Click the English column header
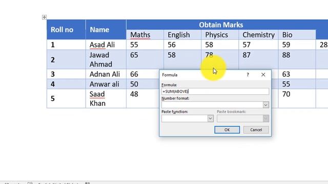 (x=182, y=35)
